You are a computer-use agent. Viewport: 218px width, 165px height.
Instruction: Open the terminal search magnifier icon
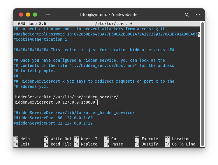click(x=187, y=15)
